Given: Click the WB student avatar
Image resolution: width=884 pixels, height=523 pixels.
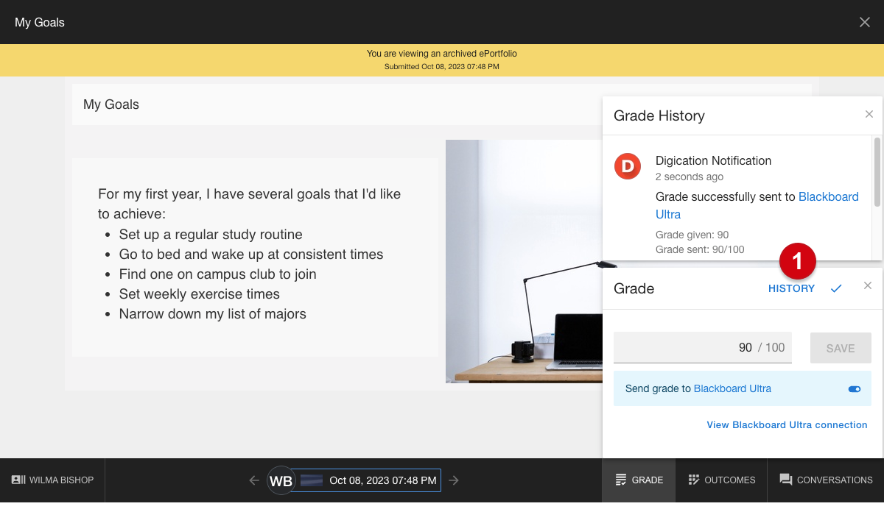Looking at the screenshot, I should (x=281, y=480).
